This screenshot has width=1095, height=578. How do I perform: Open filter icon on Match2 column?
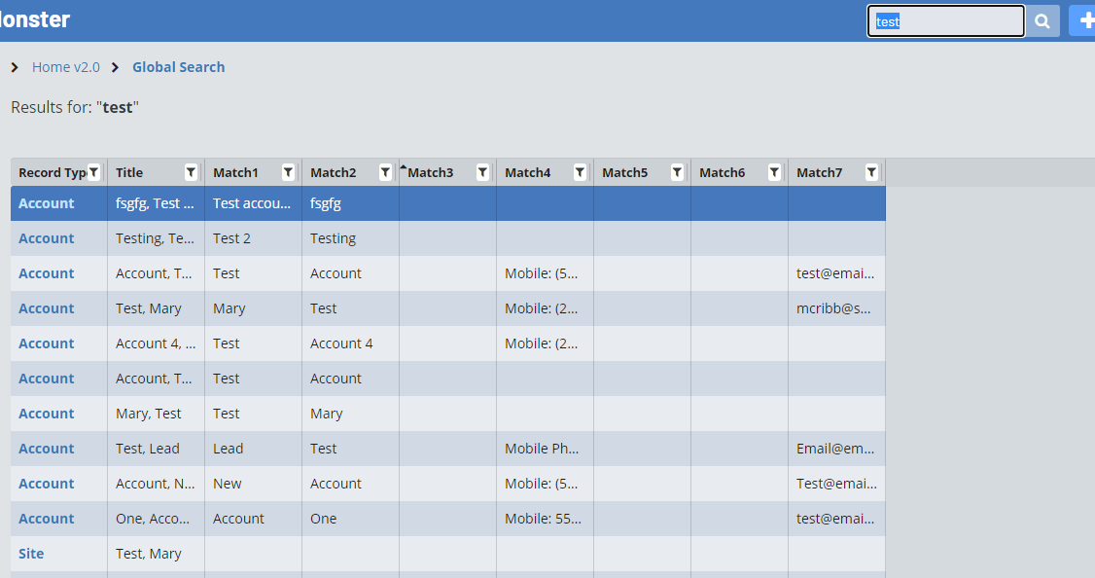386,172
